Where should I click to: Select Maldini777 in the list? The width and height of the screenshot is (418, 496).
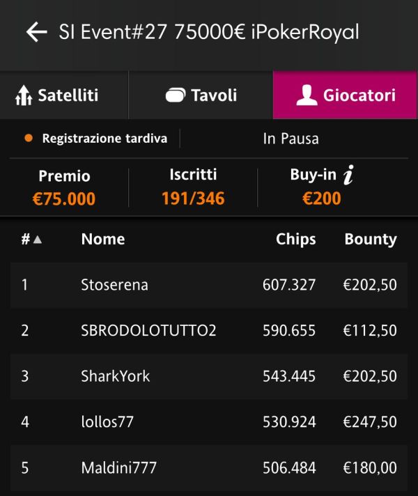coord(209,468)
